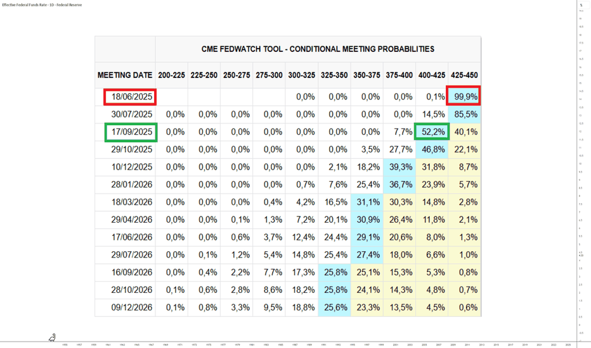
Task: Click the 225-250 column header
Action: 204,75
